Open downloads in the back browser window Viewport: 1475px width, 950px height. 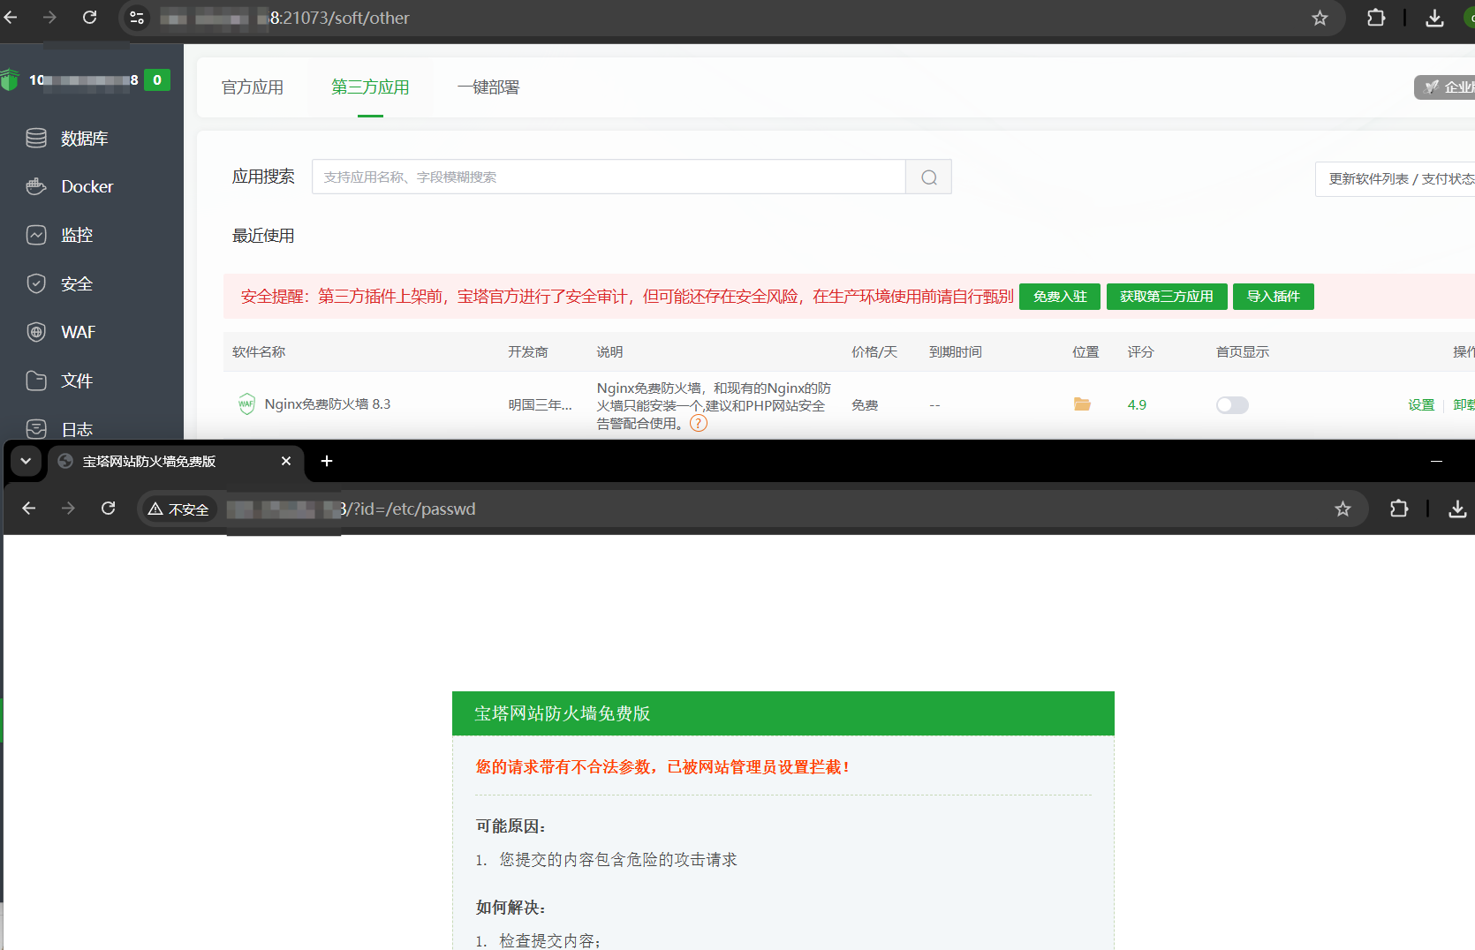1434,18
